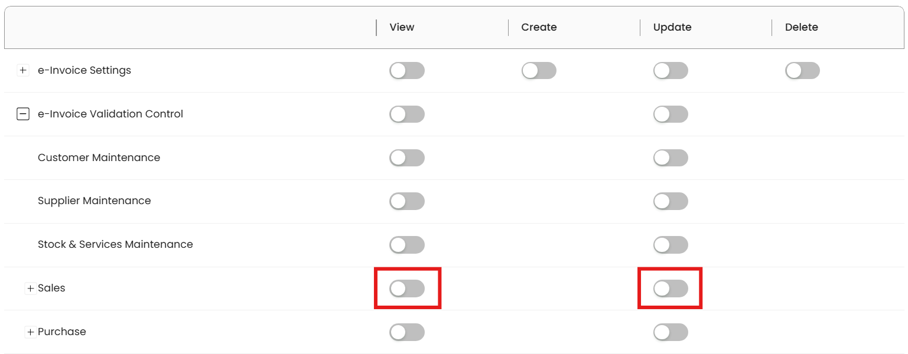
Task: Expand the Sales permission group
Action: pos(31,289)
